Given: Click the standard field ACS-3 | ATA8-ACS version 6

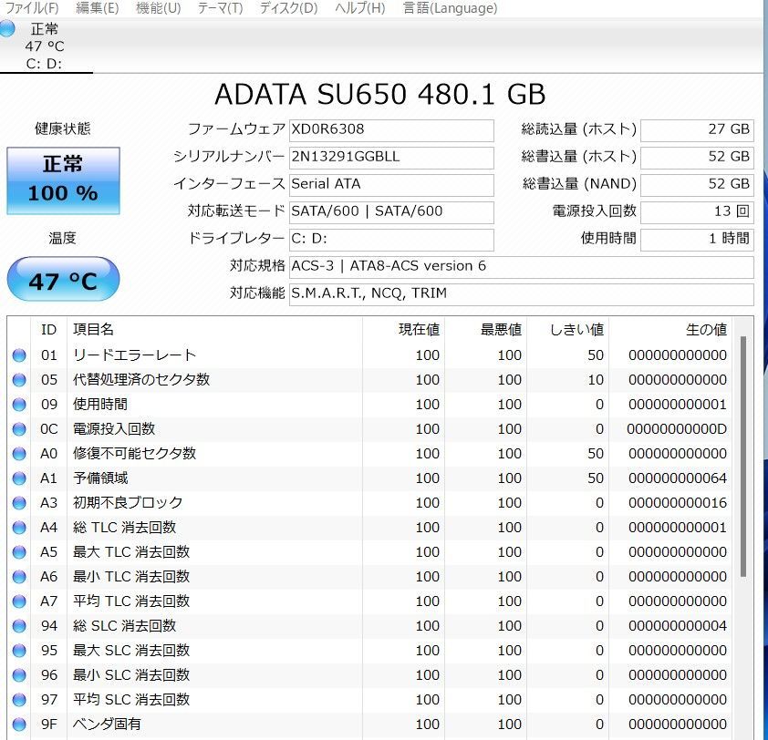Looking at the screenshot, I should coord(521,267).
